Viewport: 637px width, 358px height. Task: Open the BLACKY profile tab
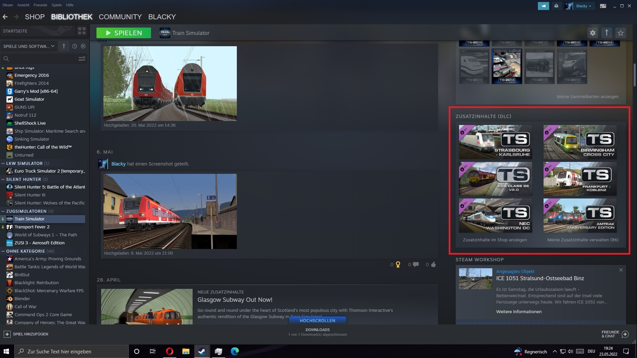point(162,17)
